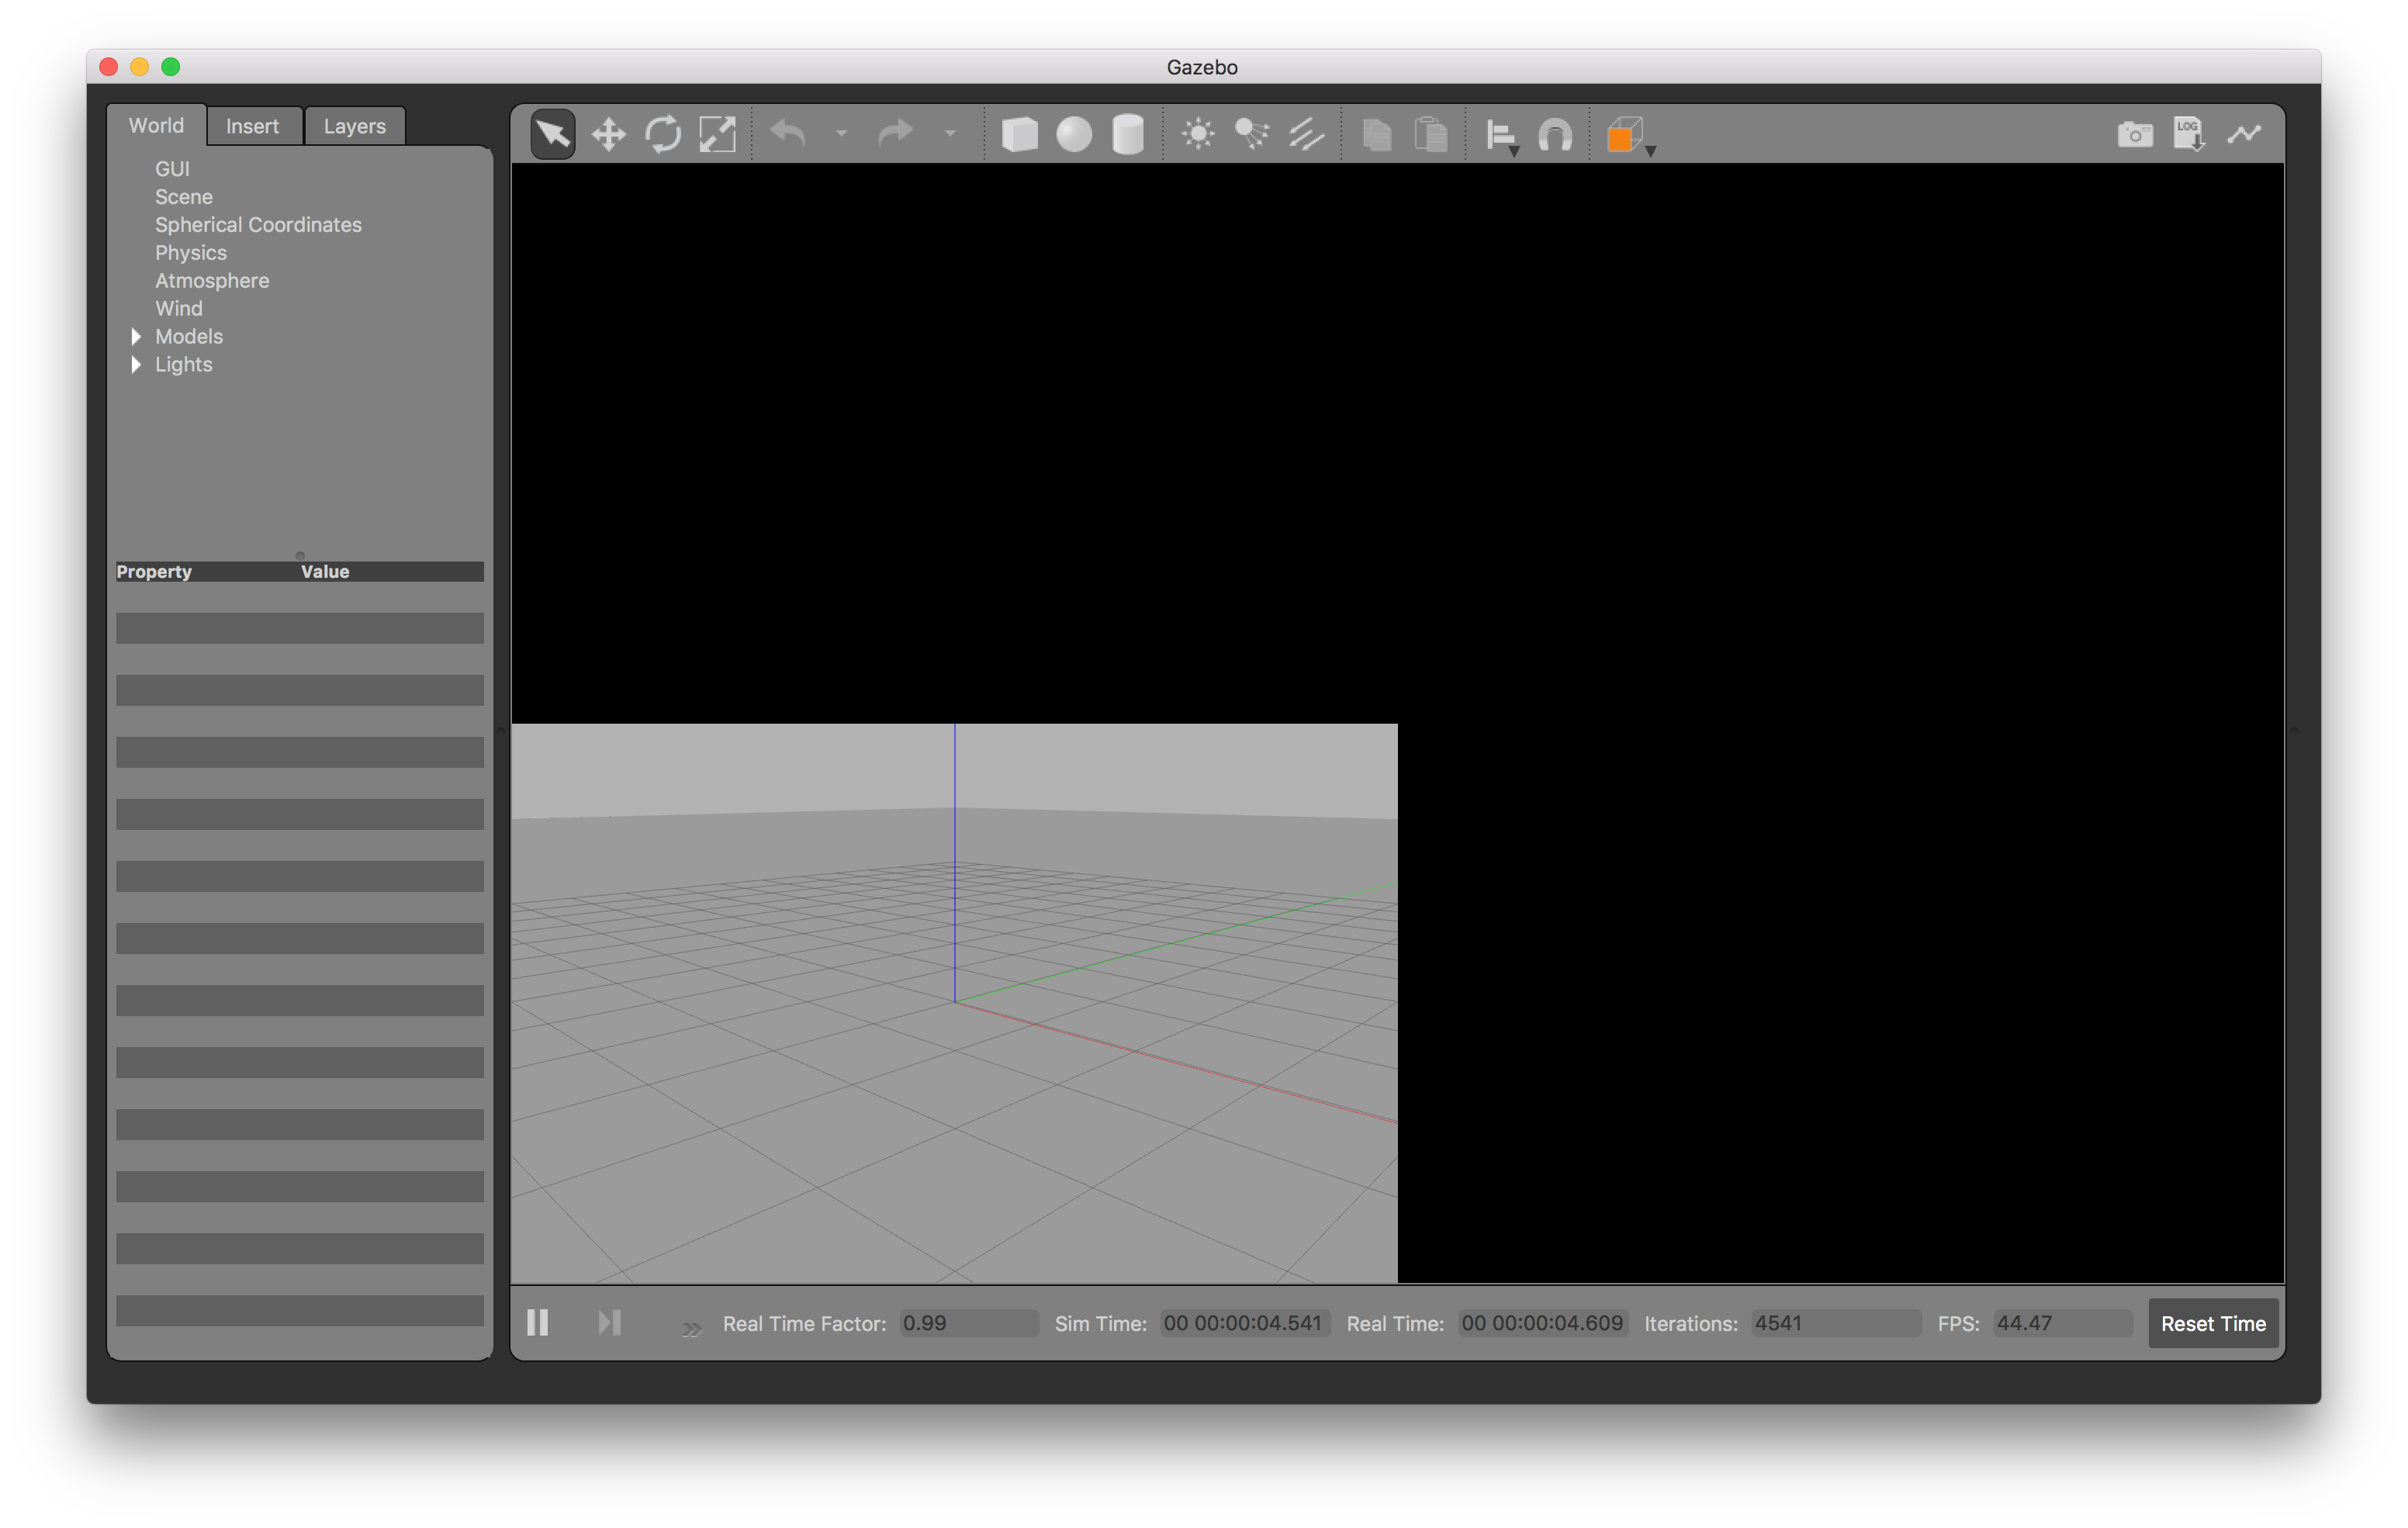Screen dimensions: 2408x1528
Task: Click the copy icon
Action: [x=1377, y=134]
